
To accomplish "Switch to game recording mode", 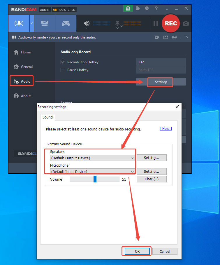I will coord(66,23).
